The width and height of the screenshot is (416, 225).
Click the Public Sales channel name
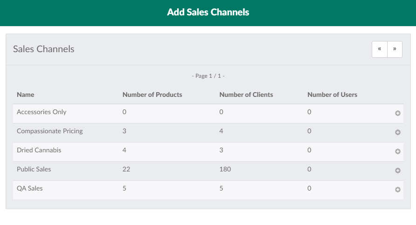pyautogui.click(x=34, y=169)
